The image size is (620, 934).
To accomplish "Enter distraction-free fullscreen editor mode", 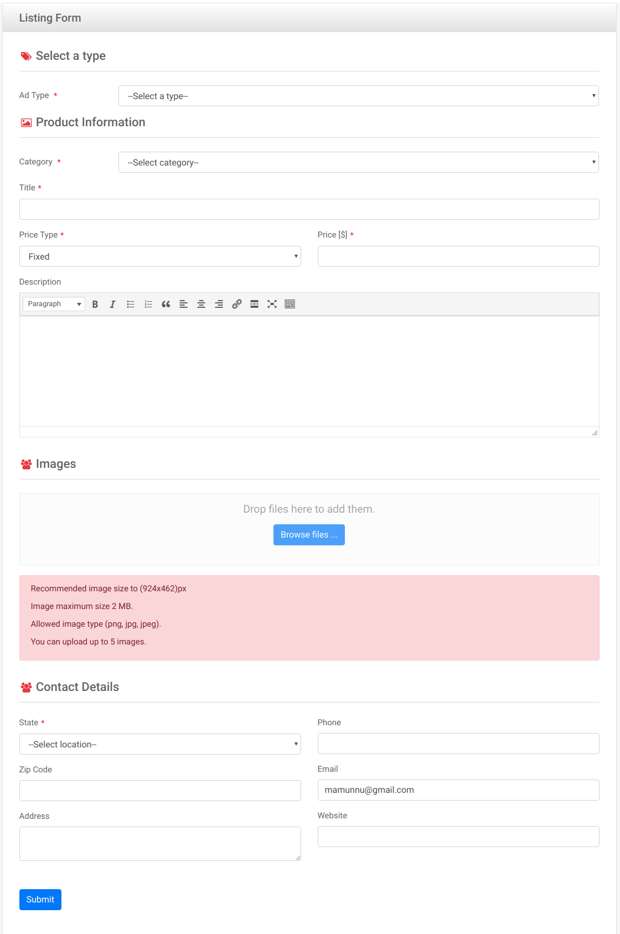I will click(x=272, y=304).
